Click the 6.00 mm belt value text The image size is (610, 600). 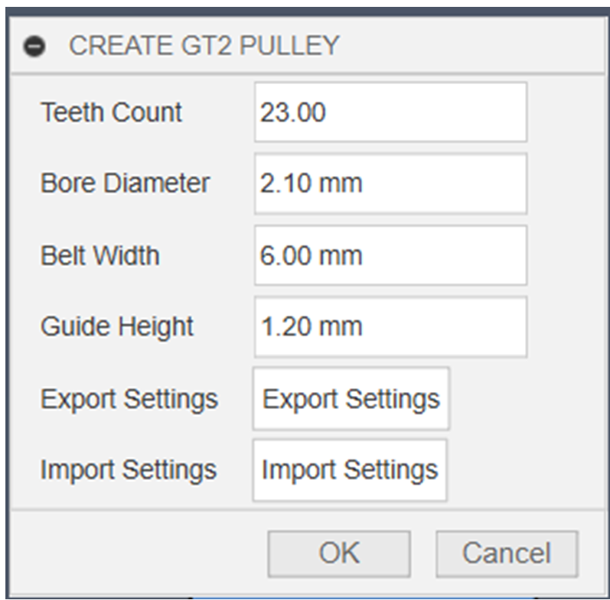point(311,255)
